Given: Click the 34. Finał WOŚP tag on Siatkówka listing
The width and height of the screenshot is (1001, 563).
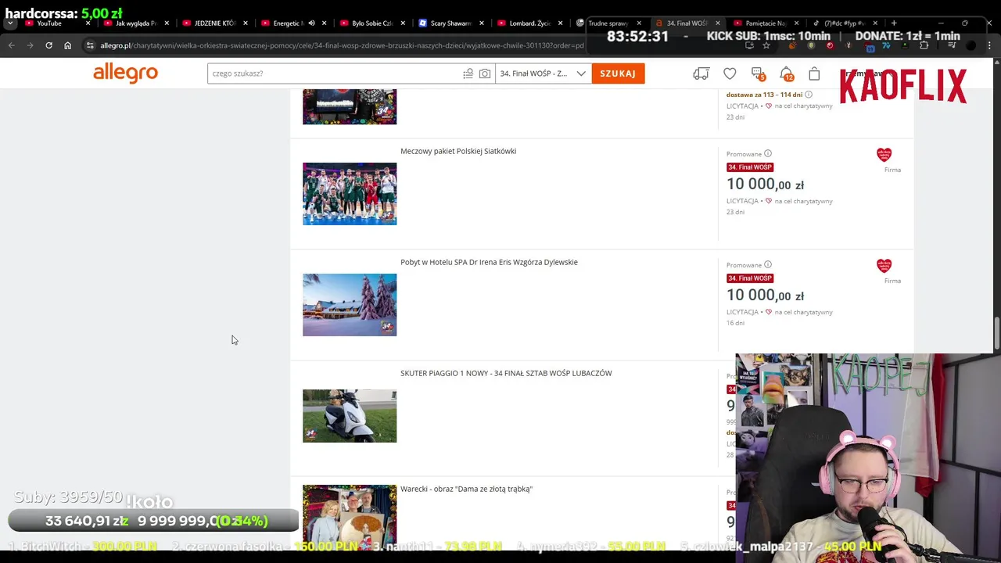Looking at the screenshot, I should (x=750, y=167).
